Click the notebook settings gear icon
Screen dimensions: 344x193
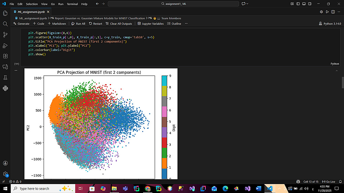321,12
